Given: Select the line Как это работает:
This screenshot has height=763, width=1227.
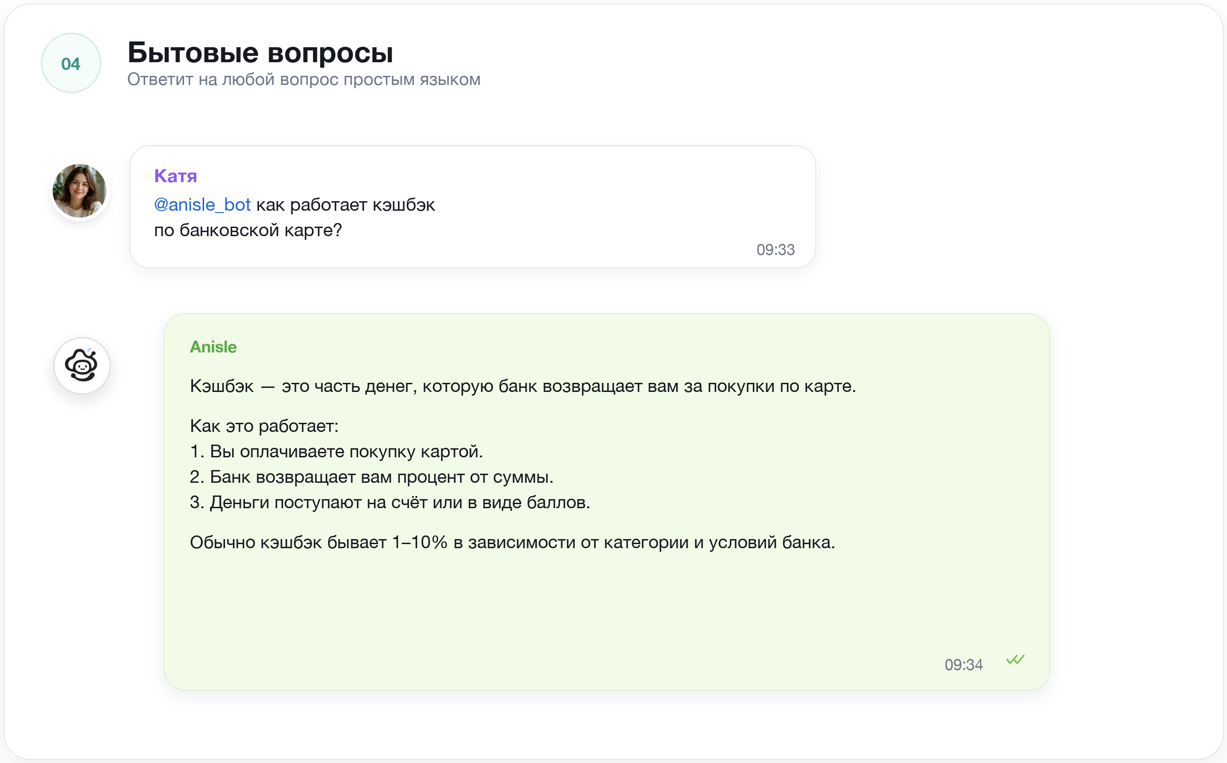Looking at the screenshot, I should (x=264, y=426).
